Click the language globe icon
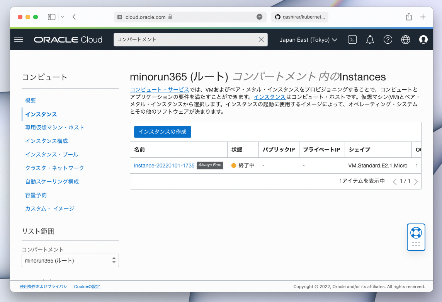The image size is (442, 302). 405,39
